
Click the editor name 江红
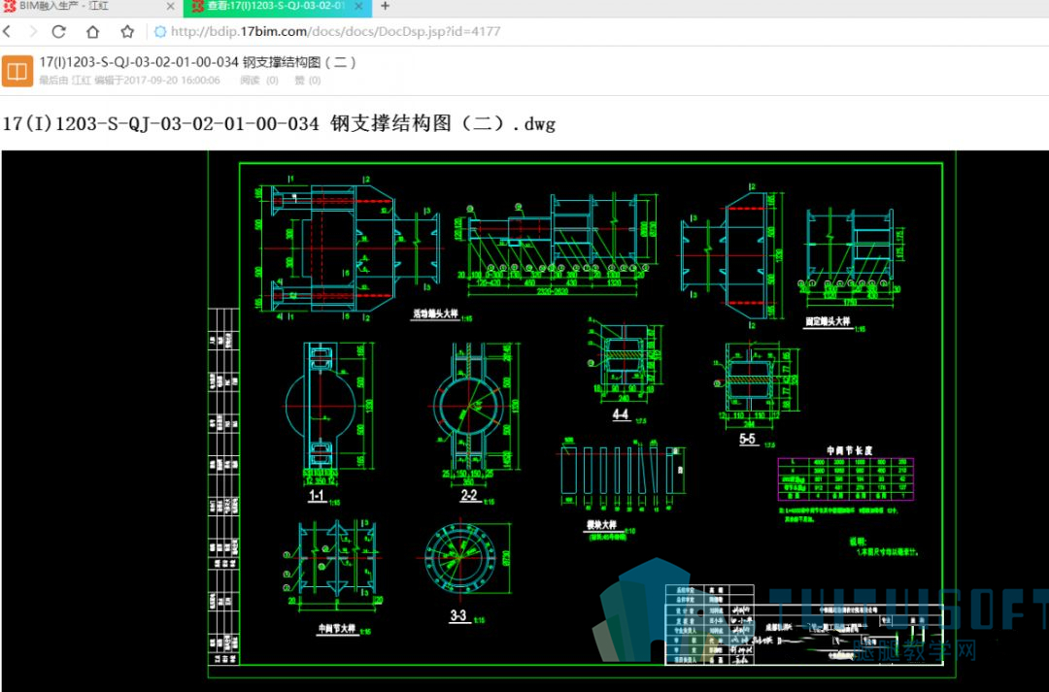pyautogui.click(x=81, y=81)
